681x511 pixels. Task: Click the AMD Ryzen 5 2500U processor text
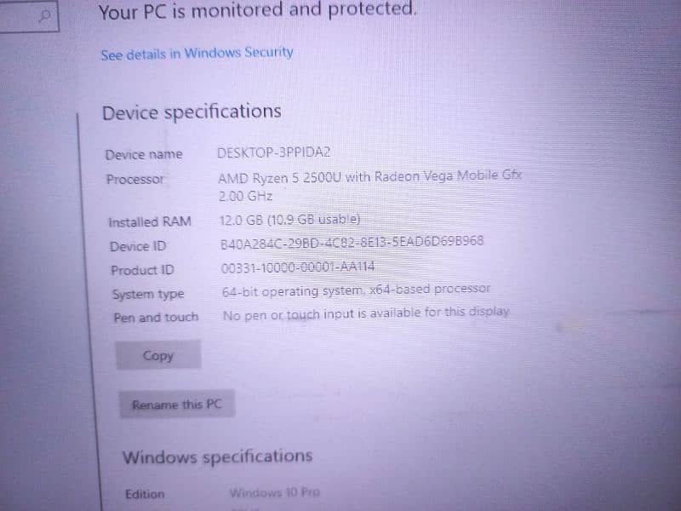click(369, 186)
